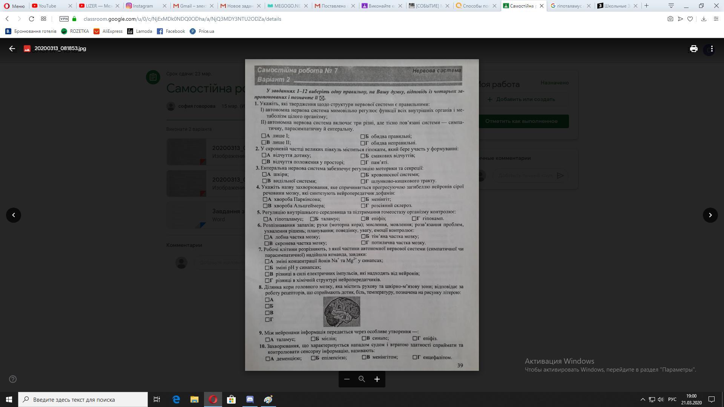The width and height of the screenshot is (724, 407).
Task: Zoom out with the minus icon
Action: tap(347, 379)
